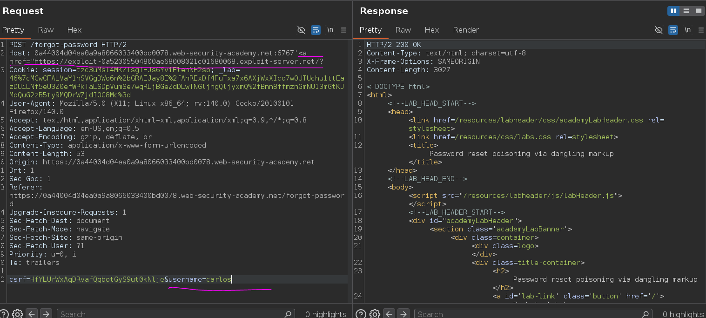Open Response search settings gear

coord(375,314)
